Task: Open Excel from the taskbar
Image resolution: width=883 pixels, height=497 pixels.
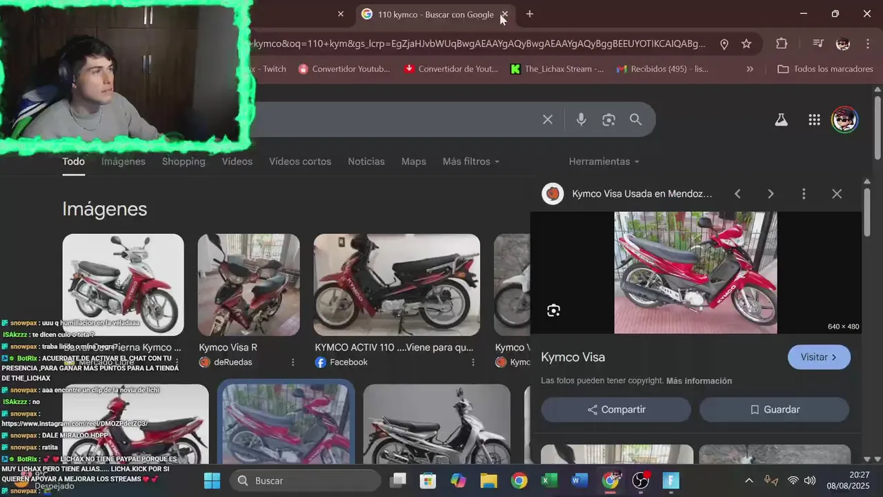Action: (549, 480)
